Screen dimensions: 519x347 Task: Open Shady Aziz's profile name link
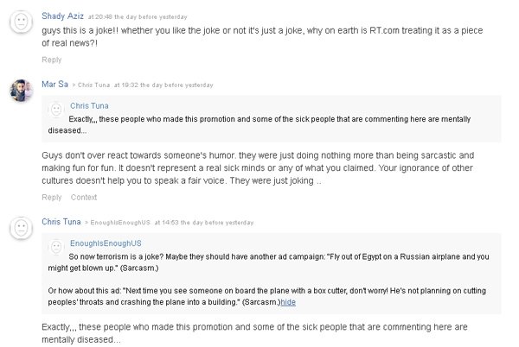coord(62,16)
